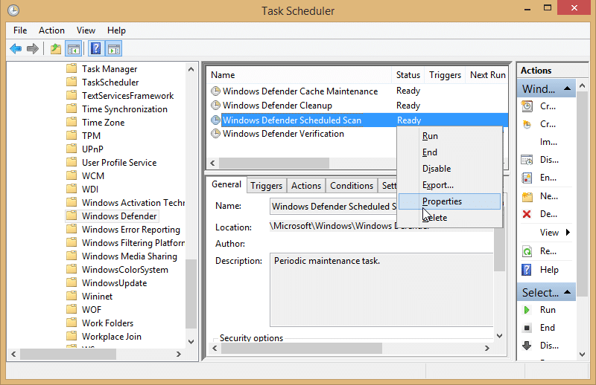The image size is (596, 385).
Task: Switch to the General tab
Action: tap(226, 184)
